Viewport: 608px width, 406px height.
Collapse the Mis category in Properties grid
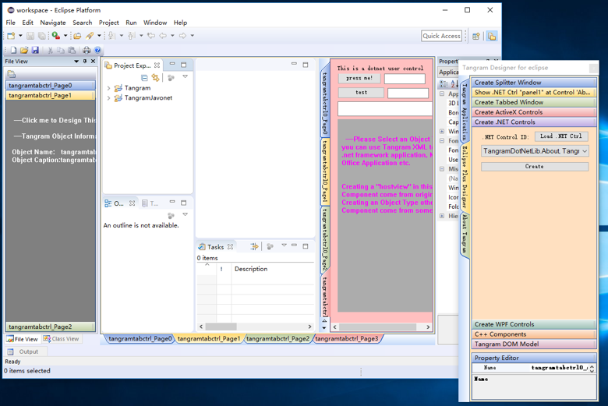pos(442,169)
